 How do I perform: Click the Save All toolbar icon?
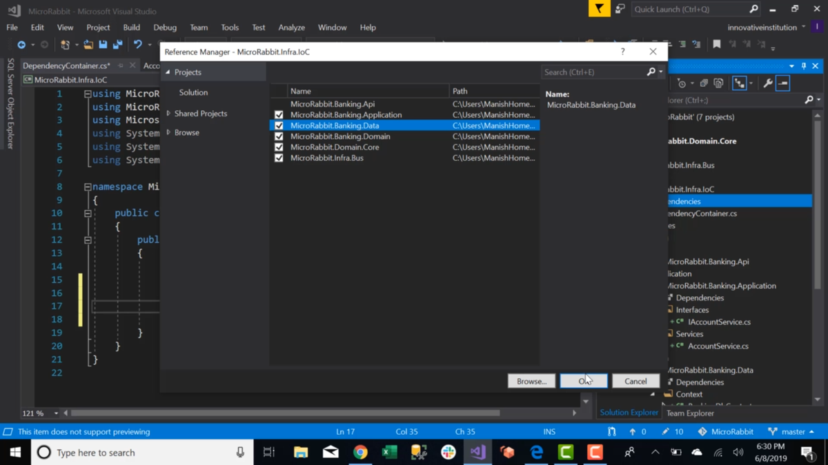point(117,45)
